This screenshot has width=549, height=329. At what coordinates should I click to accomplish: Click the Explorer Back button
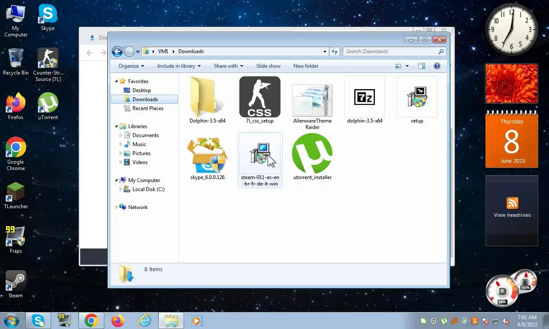[x=117, y=51]
